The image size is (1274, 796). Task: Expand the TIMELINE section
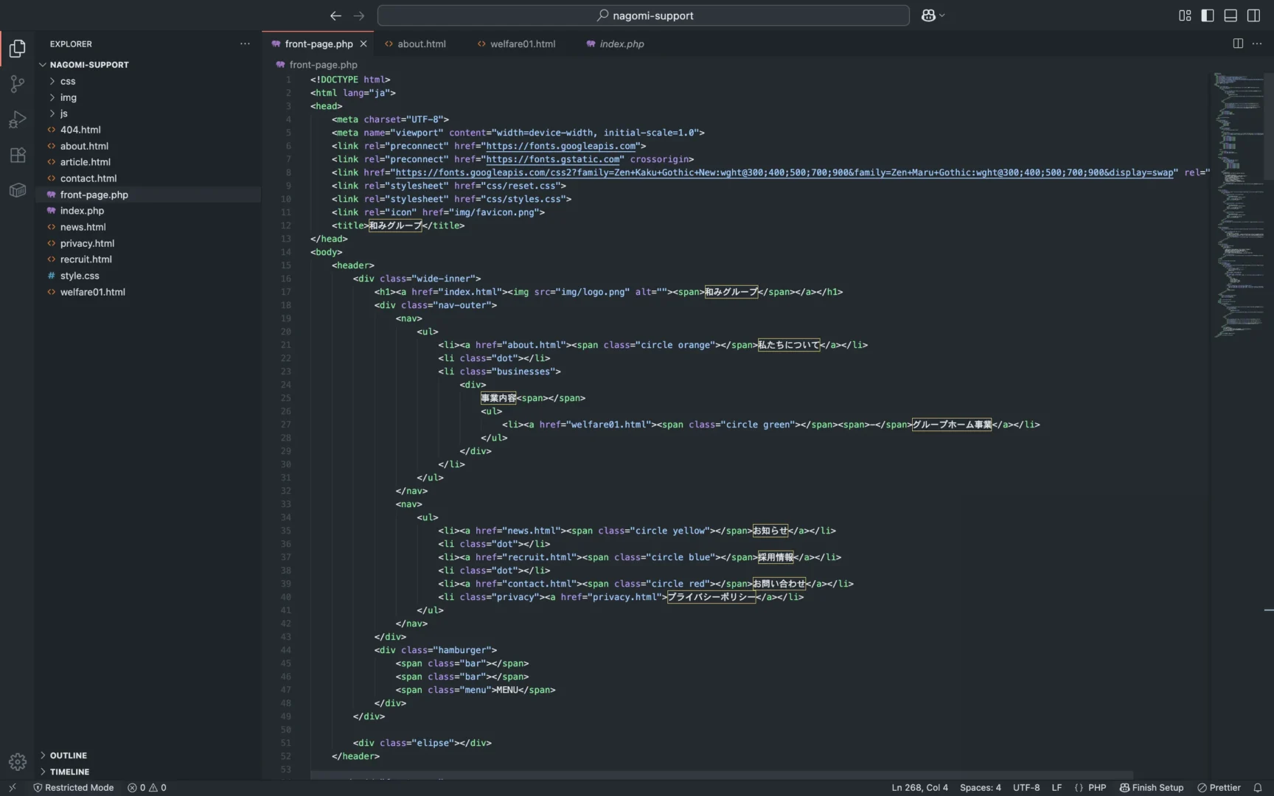pos(69,772)
